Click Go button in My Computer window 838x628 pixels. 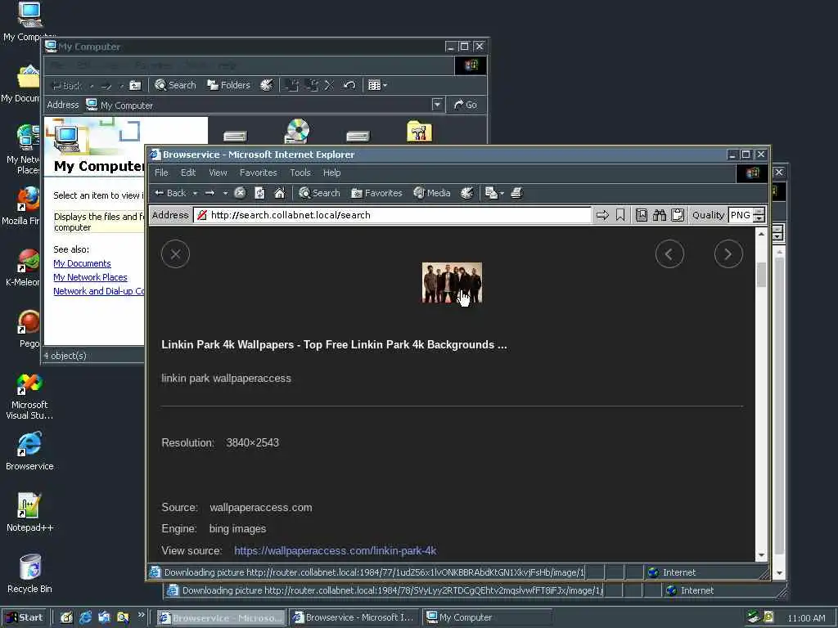point(465,105)
